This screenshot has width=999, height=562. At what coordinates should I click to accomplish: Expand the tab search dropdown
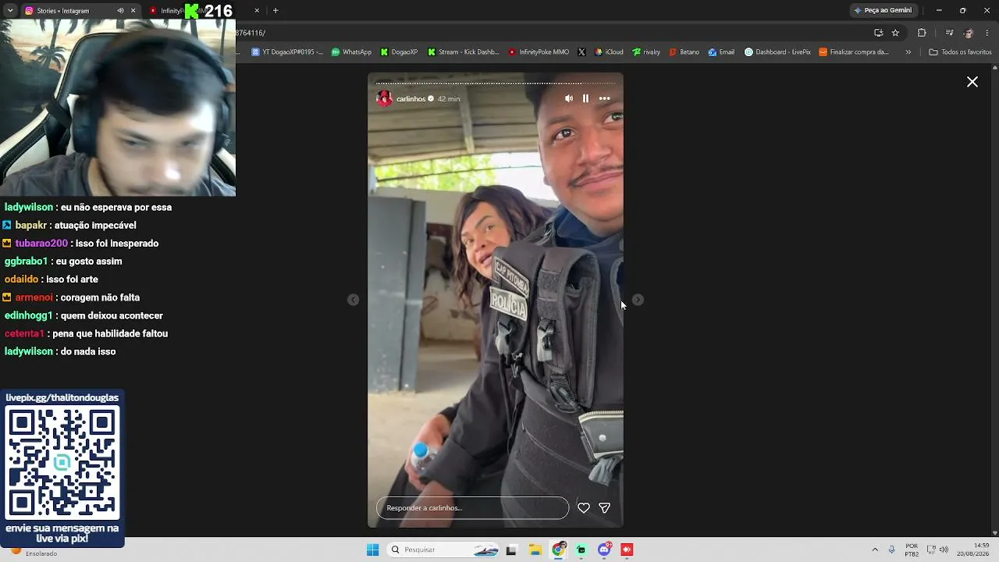tap(10, 11)
